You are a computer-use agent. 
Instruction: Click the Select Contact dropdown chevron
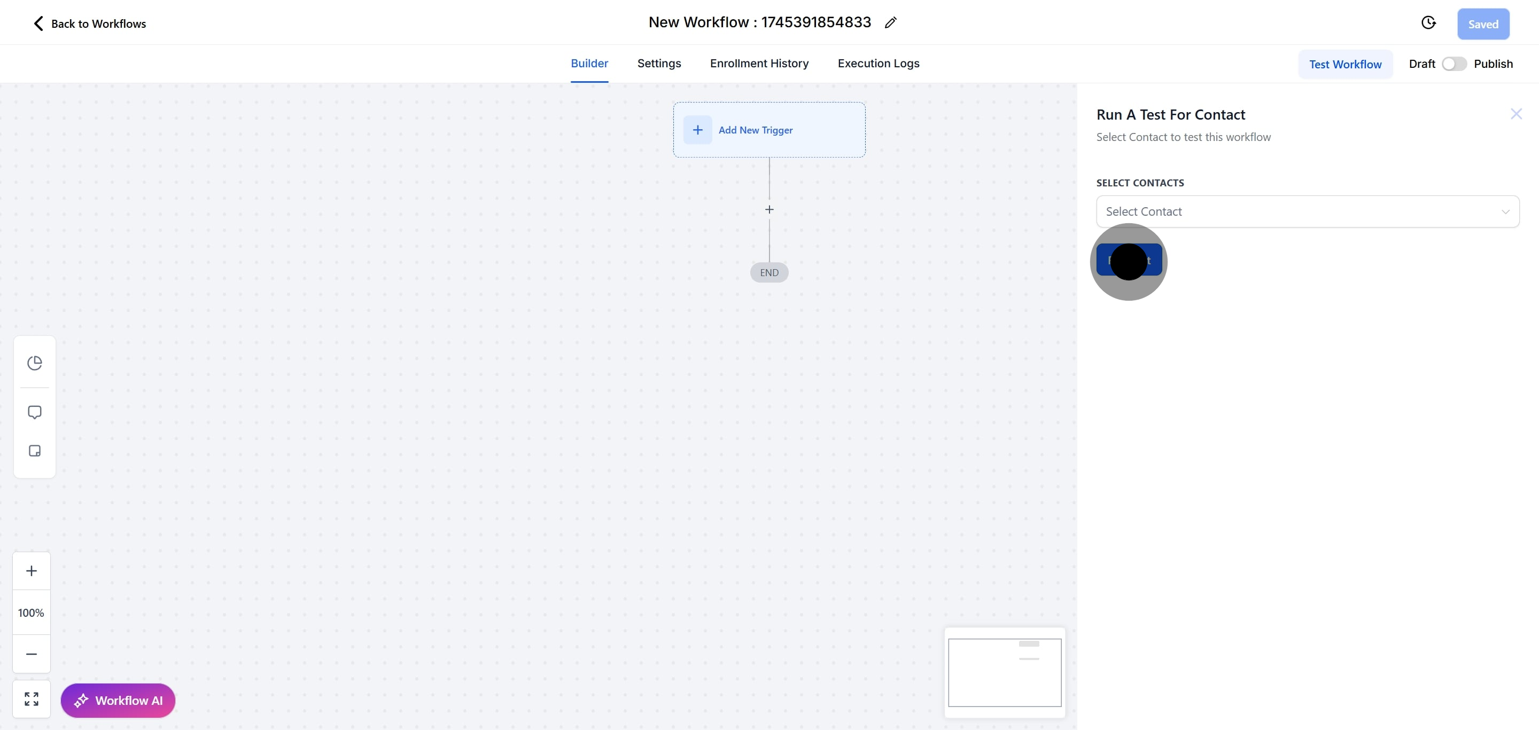coord(1505,212)
